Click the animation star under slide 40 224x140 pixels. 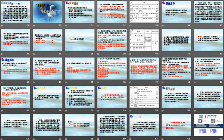(130, 54)
